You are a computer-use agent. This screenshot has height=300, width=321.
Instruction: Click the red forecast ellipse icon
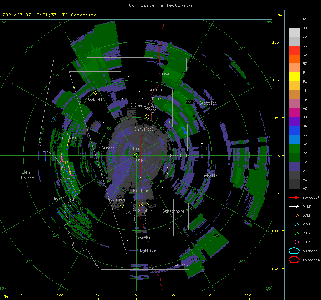(x=294, y=260)
